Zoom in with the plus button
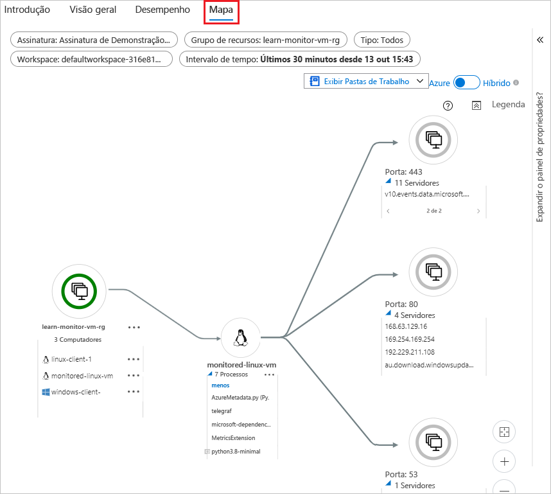Viewport: 551px width, 494px height. tap(504, 461)
